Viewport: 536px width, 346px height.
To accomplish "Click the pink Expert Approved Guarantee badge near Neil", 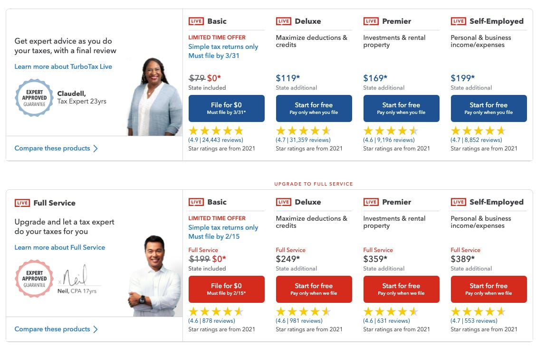I will (x=35, y=279).
